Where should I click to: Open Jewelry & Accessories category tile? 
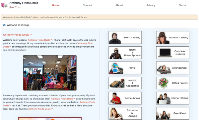coord(125,83)
